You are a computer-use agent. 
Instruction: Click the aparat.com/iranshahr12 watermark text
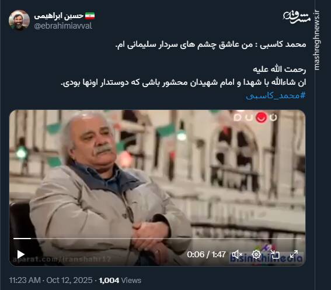[62, 259]
